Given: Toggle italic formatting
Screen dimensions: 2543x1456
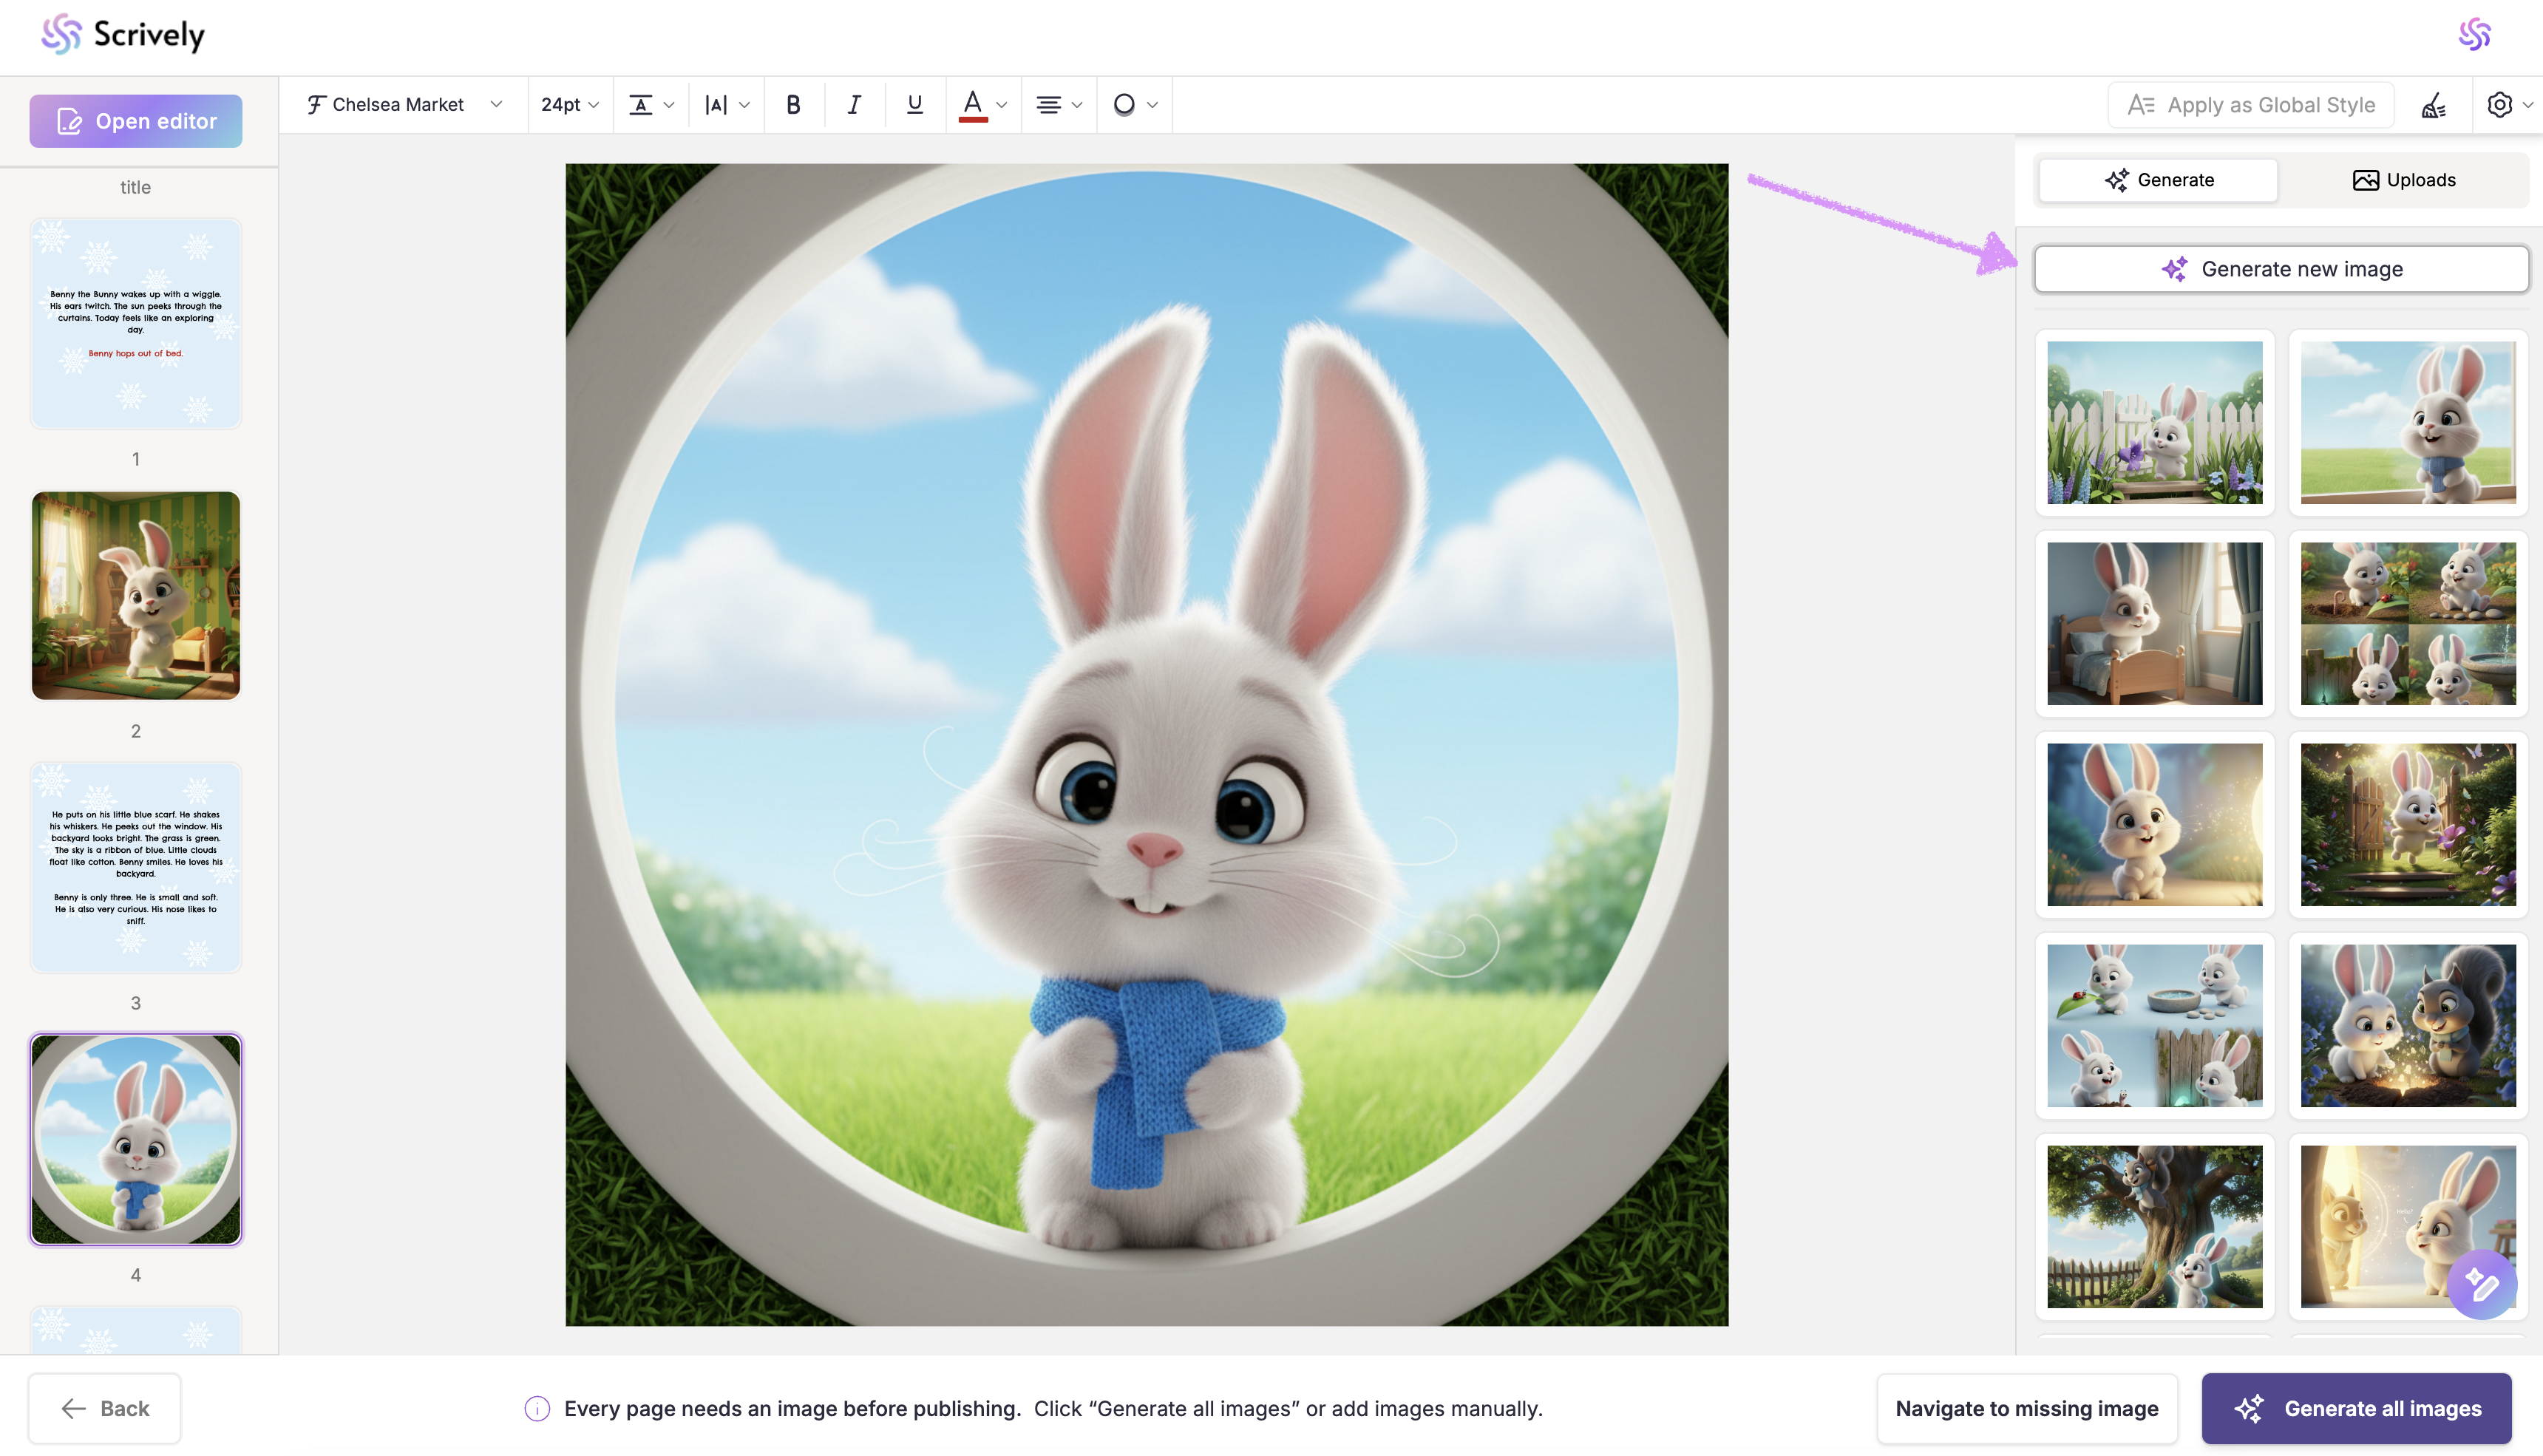Looking at the screenshot, I should coord(853,104).
